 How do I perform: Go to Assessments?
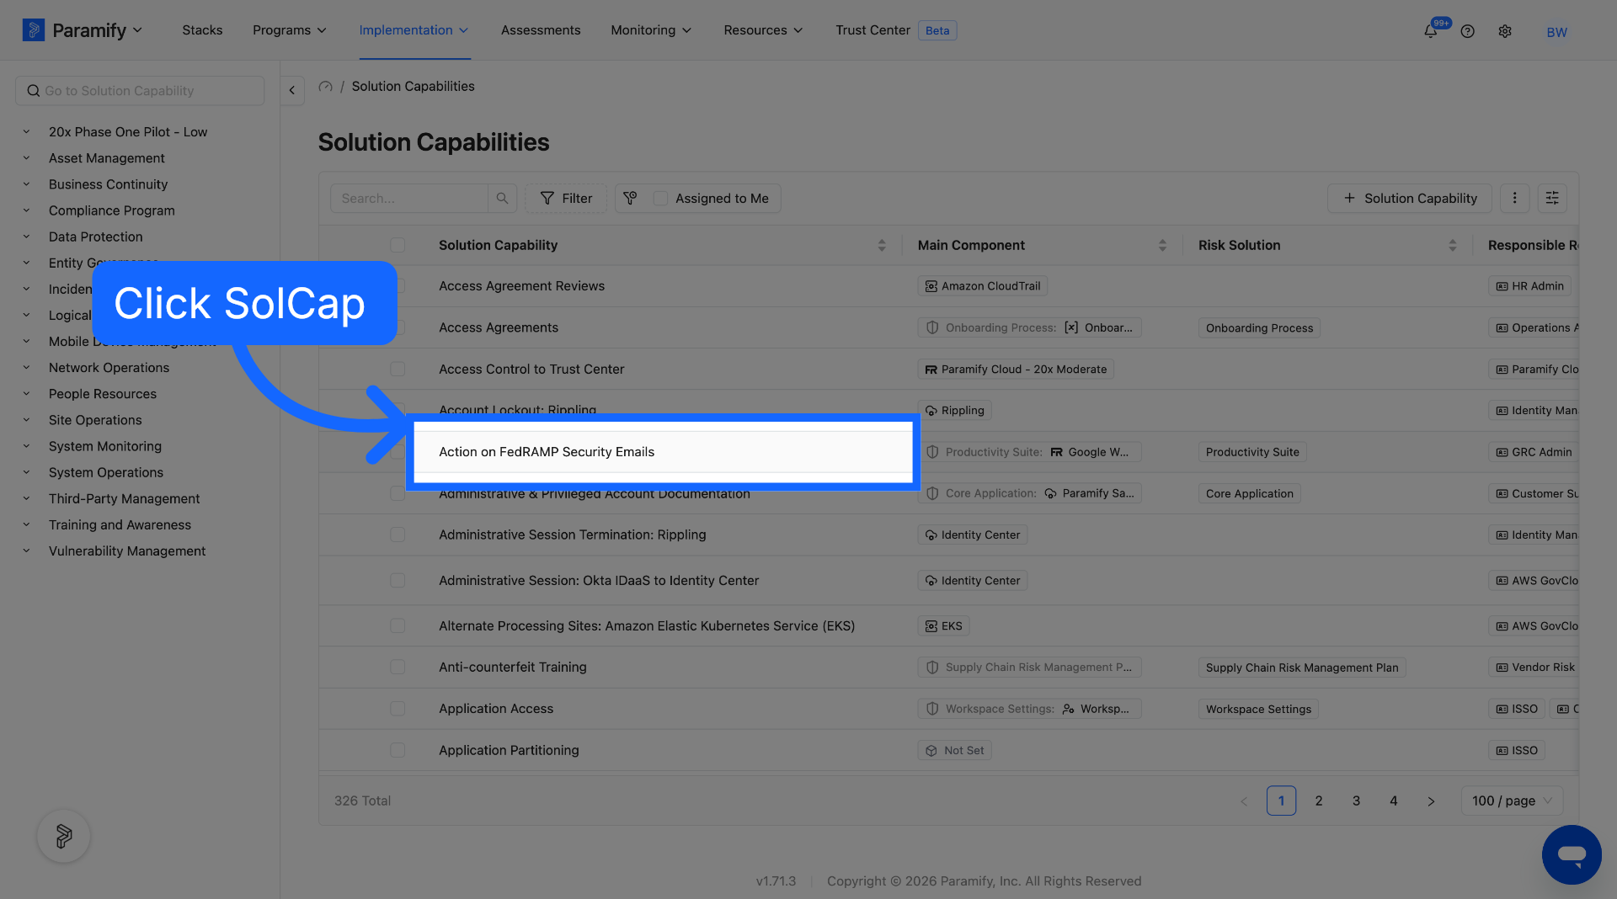click(541, 30)
